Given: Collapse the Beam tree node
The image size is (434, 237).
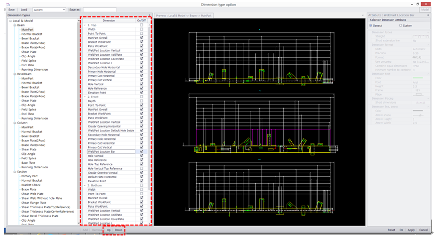Looking at the screenshot, I should coord(15,25).
